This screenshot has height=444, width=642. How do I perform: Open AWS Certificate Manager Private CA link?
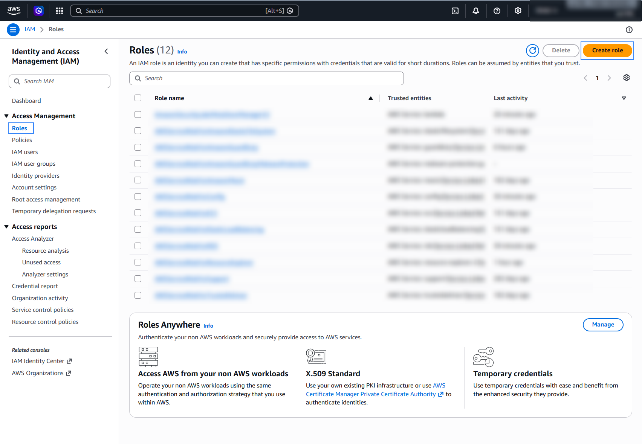(x=375, y=390)
